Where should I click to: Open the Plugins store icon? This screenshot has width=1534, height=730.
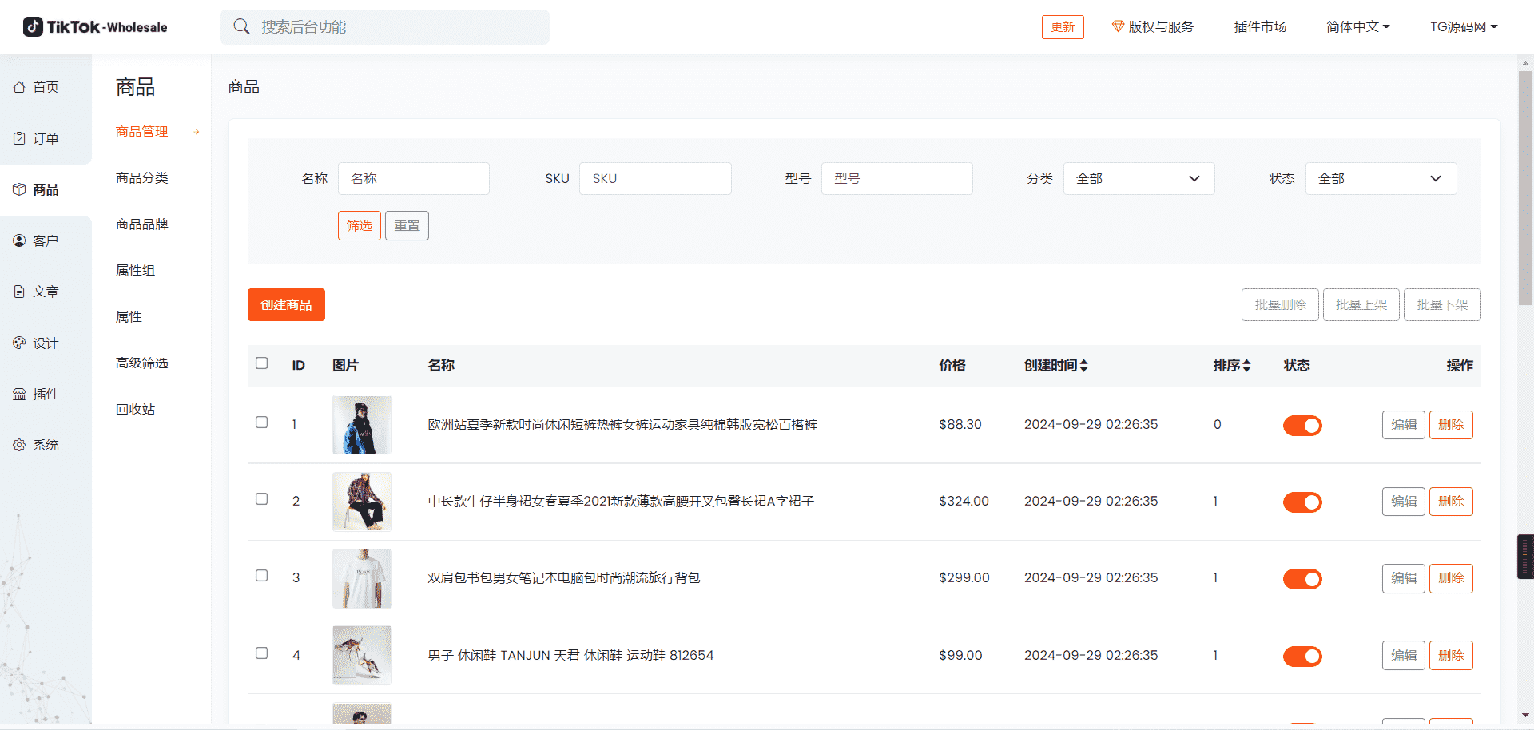19,394
